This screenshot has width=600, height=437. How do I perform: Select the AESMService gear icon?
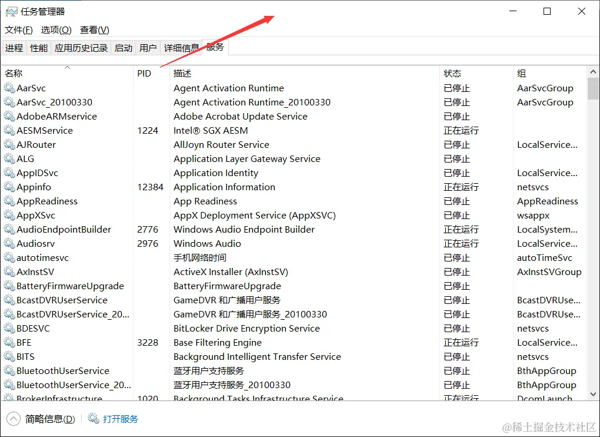click(x=9, y=131)
